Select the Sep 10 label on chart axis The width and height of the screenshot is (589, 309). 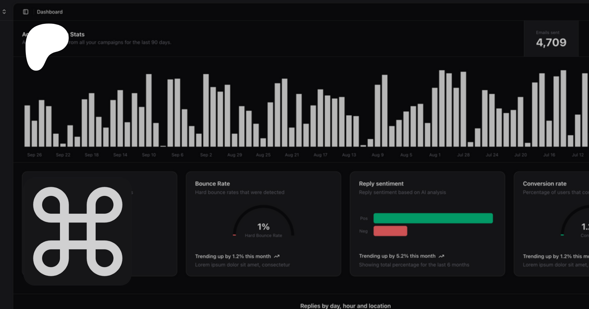pos(149,155)
